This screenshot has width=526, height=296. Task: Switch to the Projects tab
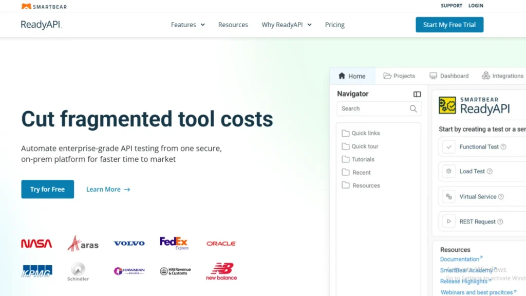tap(400, 76)
